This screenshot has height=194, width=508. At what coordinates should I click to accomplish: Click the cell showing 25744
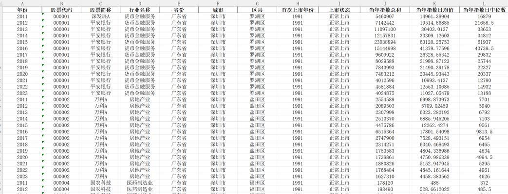pyautogui.click(x=484, y=61)
